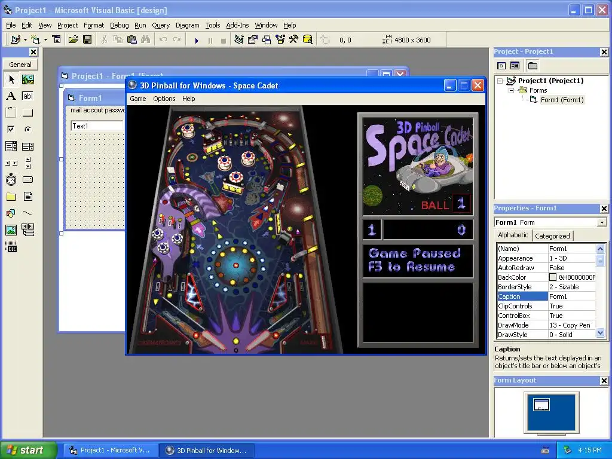The image size is (612, 459).
Task: Click the General tab button in the toolbox
Action: point(20,65)
